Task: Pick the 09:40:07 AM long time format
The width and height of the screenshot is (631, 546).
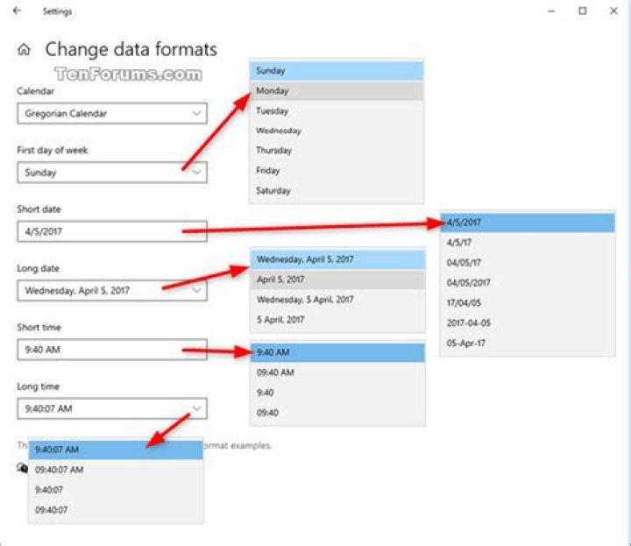Action: pyautogui.click(x=116, y=470)
